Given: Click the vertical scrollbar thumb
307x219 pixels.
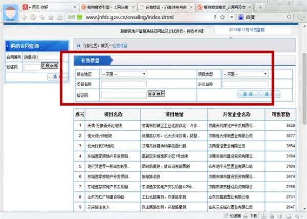Looking at the screenshot, I should point(304,89).
